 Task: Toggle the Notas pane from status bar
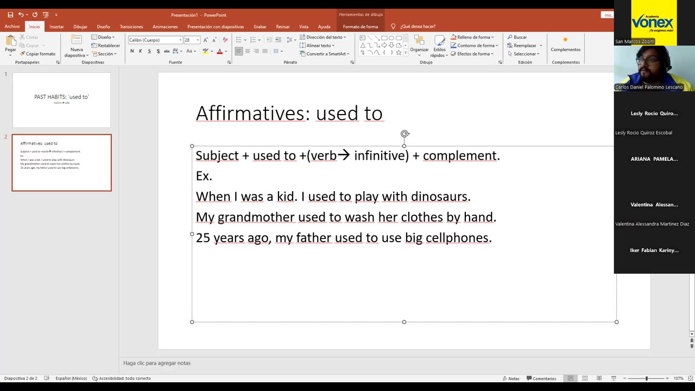coord(511,378)
